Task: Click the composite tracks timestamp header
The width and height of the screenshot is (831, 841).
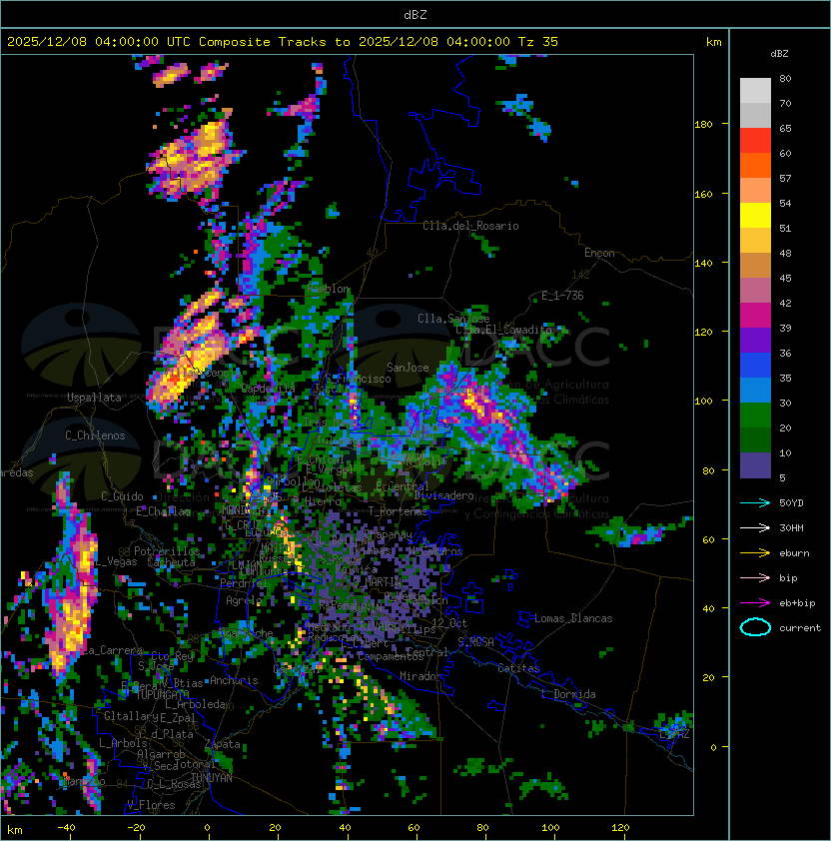Action: tap(283, 42)
